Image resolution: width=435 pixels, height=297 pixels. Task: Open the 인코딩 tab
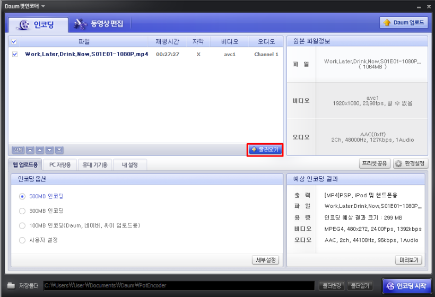click(38, 25)
